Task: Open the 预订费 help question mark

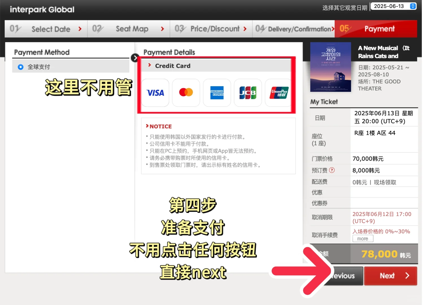Action: click(x=333, y=170)
